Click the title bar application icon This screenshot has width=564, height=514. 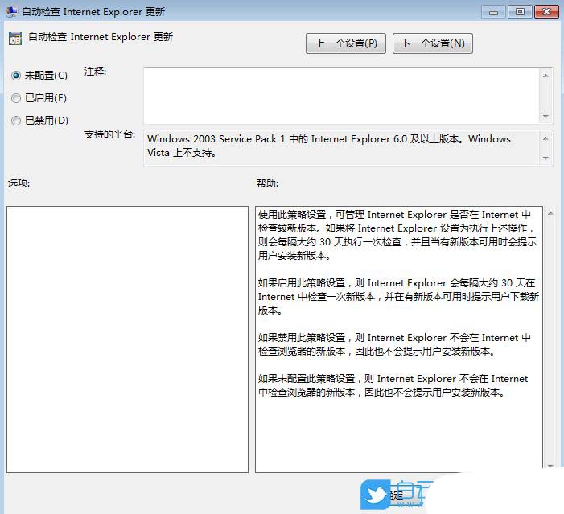click(x=11, y=12)
